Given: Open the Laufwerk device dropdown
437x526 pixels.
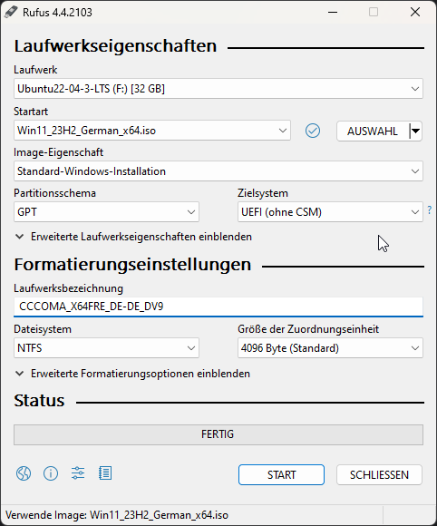Looking at the screenshot, I should pyautogui.click(x=218, y=89).
